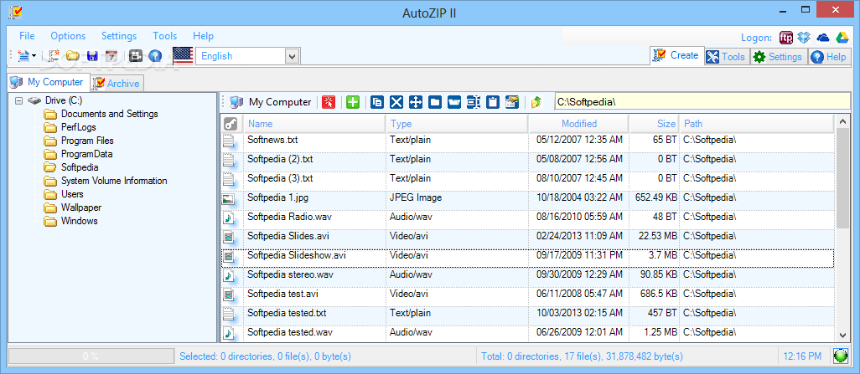
Task: Click the video camera toolbar icon
Action: (x=136, y=56)
